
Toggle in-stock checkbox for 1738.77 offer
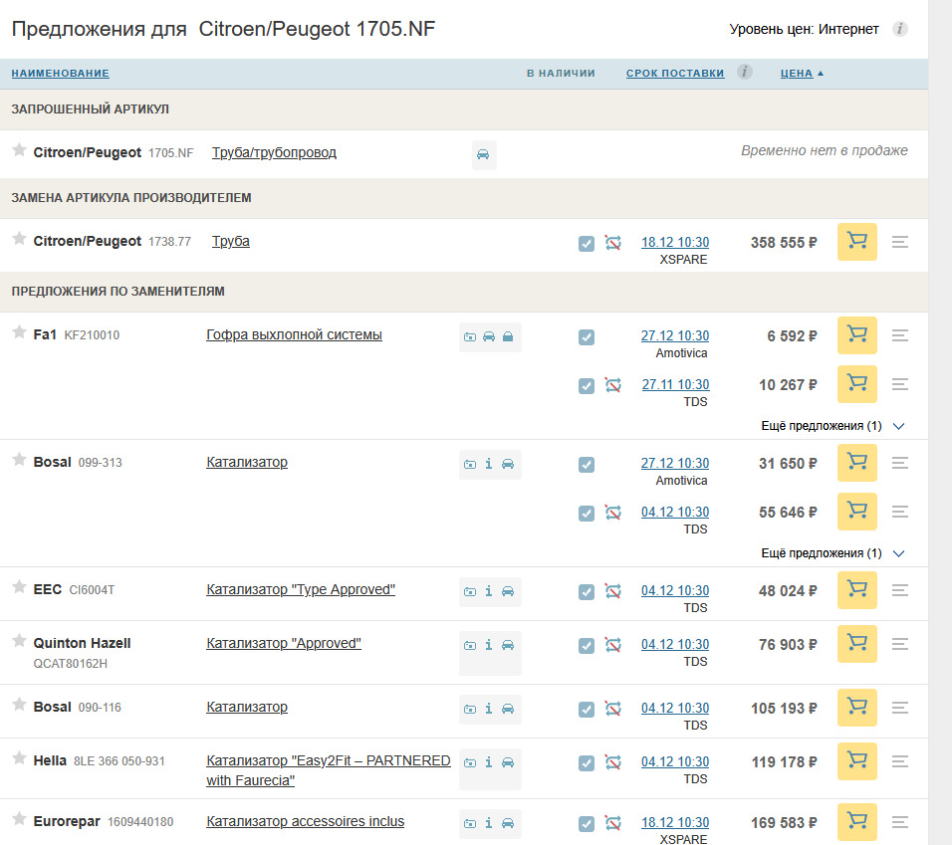(587, 244)
